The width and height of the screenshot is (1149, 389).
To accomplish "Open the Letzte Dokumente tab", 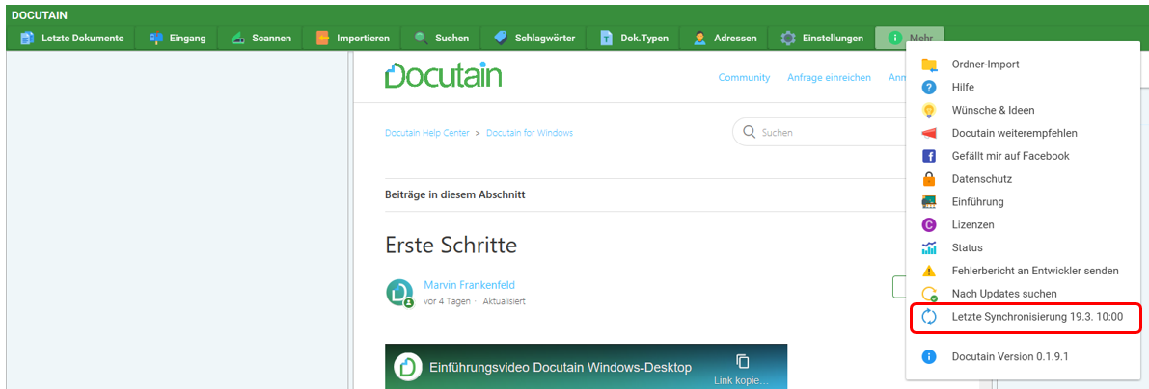I will [71, 38].
